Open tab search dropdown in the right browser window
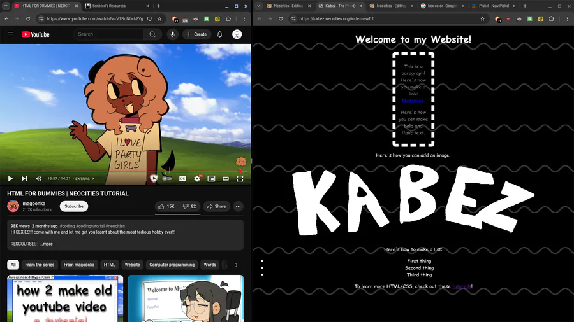The image size is (574, 322). (258, 6)
